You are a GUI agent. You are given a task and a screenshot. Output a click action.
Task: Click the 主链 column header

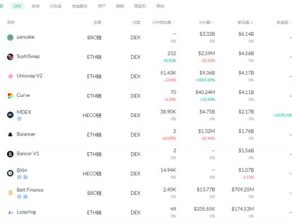coord(97,22)
